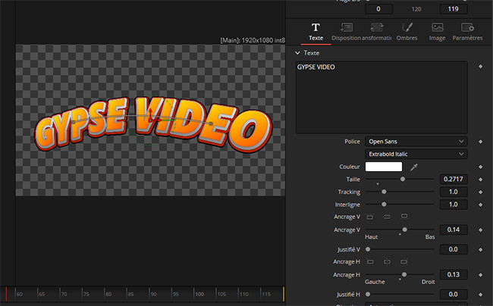This screenshot has height=306, width=493.
Task: Click the Justifié H slider handle
Action: pyautogui.click(x=368, y=295)
